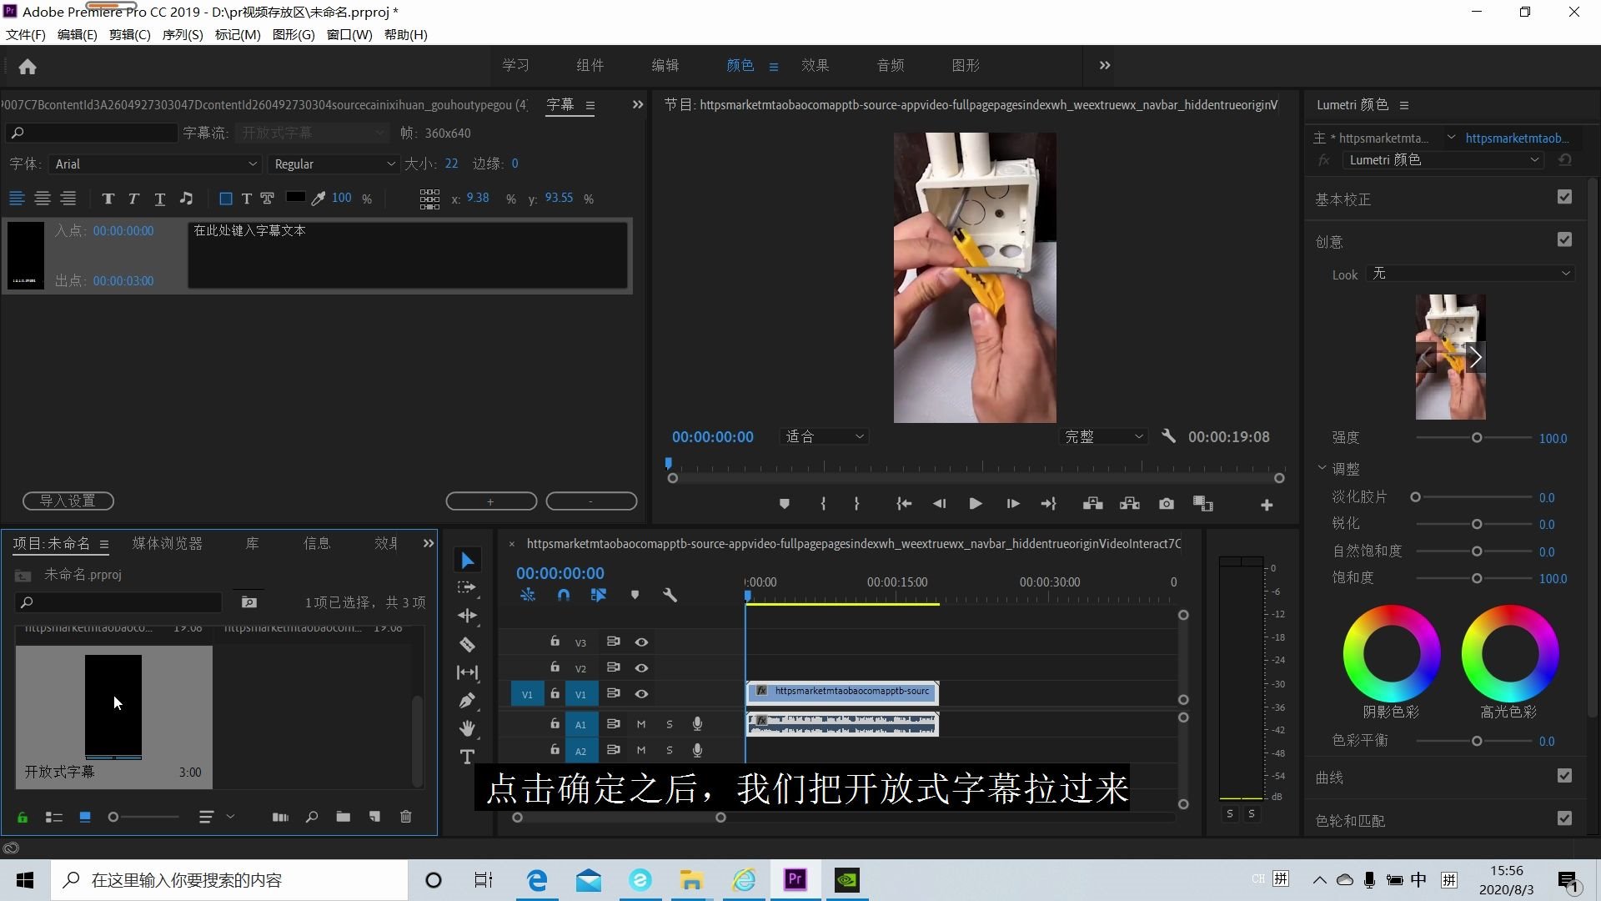1601x901 pixels.
Task: Toggle 基本校正 section checkbox
Action: 1564,197
